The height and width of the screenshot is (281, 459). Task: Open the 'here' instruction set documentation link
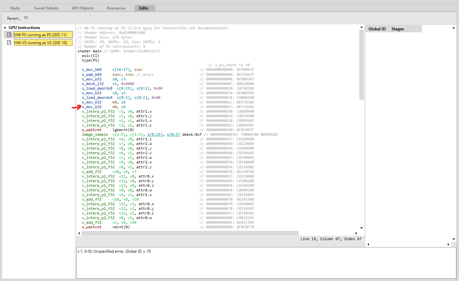pyautogui.click(x=147, y=28)
